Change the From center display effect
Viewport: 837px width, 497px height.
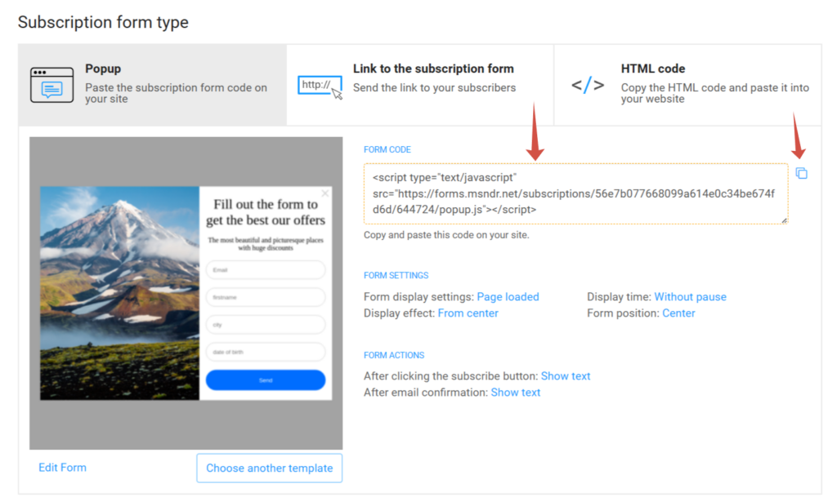click(468, 313)
